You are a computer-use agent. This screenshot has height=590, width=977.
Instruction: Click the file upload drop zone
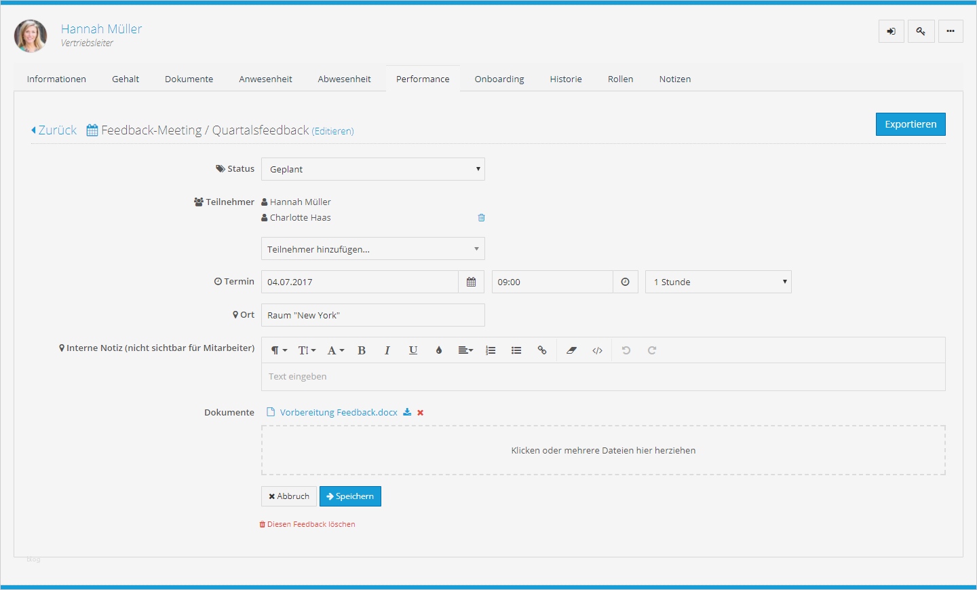click(603, 450)
